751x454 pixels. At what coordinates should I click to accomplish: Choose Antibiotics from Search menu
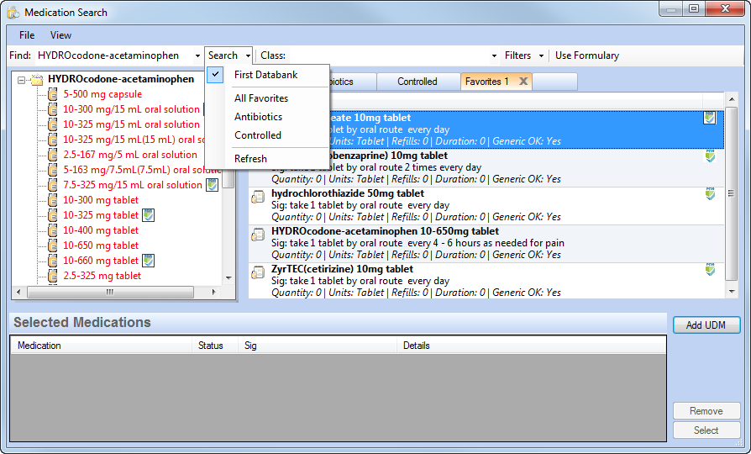pyautogui.click(x=267, y=117)
